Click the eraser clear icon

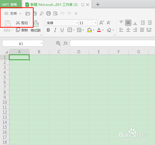[109, 30]
